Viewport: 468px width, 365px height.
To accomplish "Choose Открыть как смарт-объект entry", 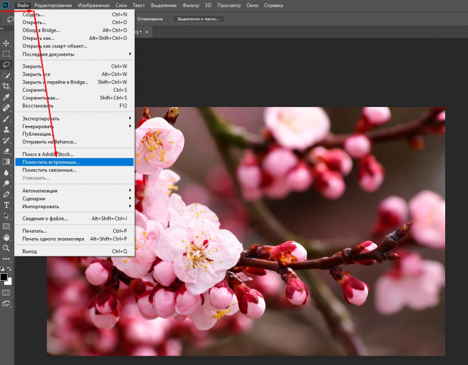I will tap(74, 46).
